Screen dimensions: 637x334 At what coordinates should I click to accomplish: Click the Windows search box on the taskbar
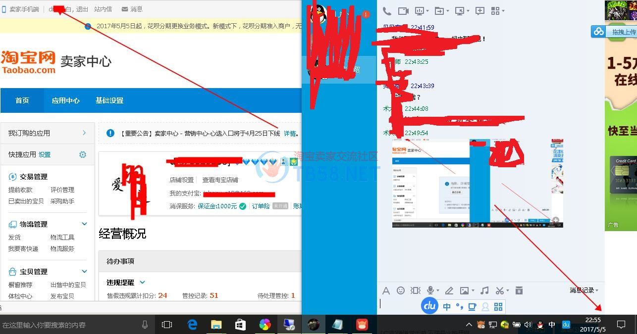[76, 325]
